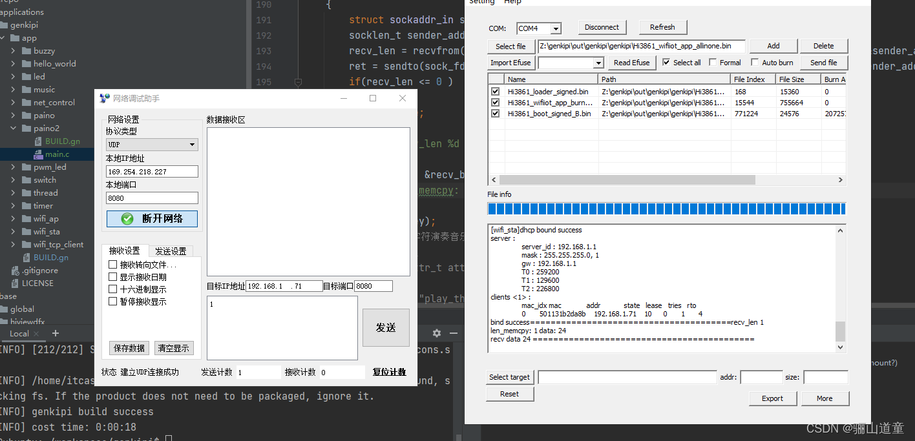Click the log output vertical scrollbar thumb
Screen dimensions: 915x441
pos(840,331)
